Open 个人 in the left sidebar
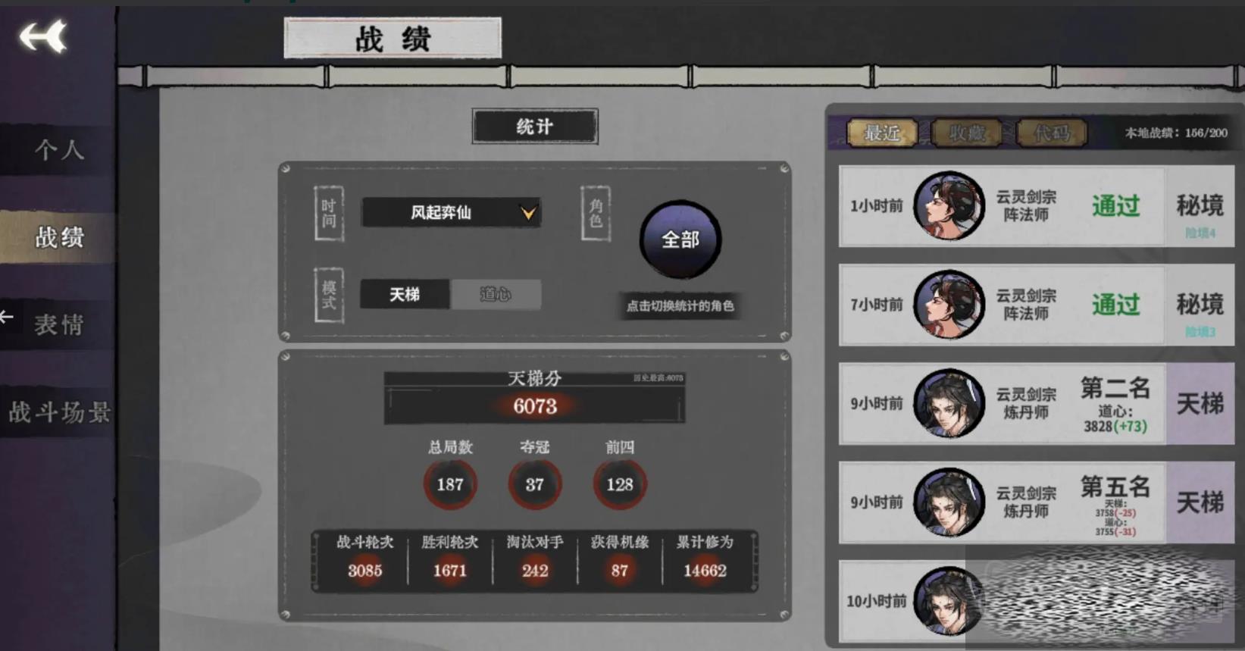 [x=58, y=150]
